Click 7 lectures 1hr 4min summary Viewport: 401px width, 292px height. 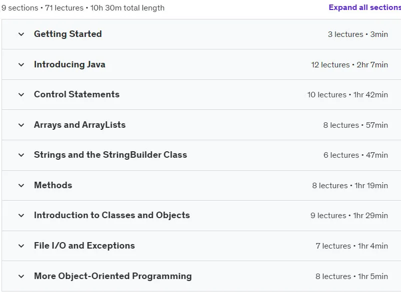pos(352,246)
